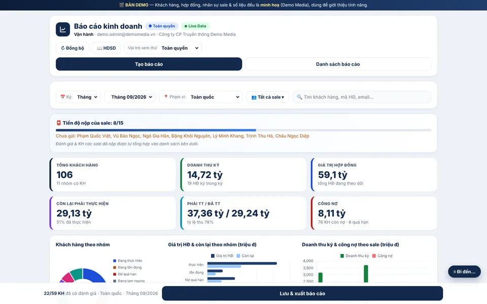The height and width of the screenshot is (304, 487).
Task: Click the calendar icon next to Kỳ
Action: [62, 97]
